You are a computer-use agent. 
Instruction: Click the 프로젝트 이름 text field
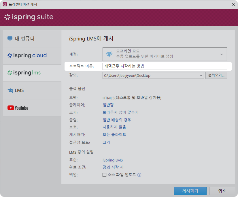click(x=165, y=66)
